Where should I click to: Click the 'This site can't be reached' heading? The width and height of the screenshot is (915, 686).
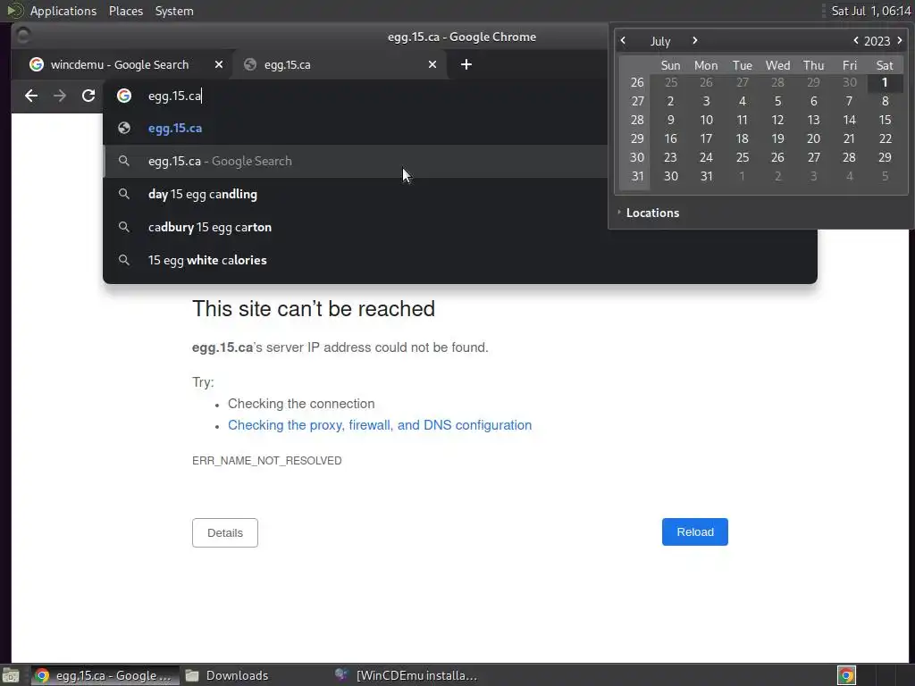tap(314, 308)
